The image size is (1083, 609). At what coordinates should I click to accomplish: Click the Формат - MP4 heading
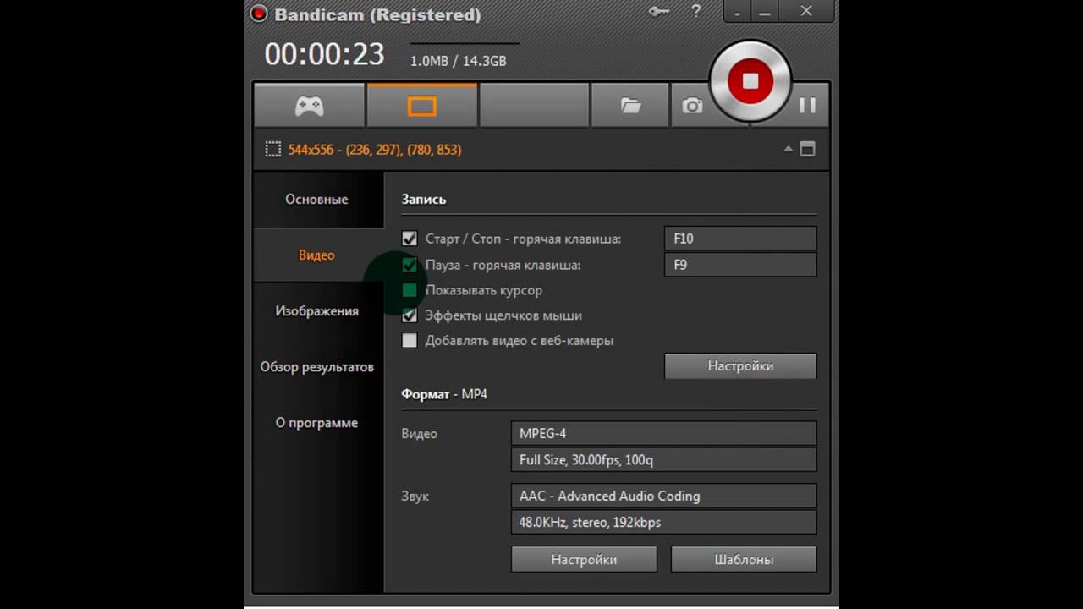pyautogui.click(x=444, y=394)
